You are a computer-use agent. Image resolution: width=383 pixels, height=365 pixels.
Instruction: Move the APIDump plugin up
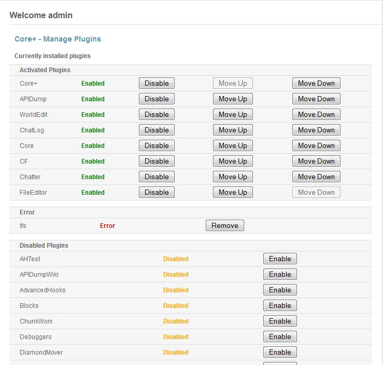click(233, 99)
